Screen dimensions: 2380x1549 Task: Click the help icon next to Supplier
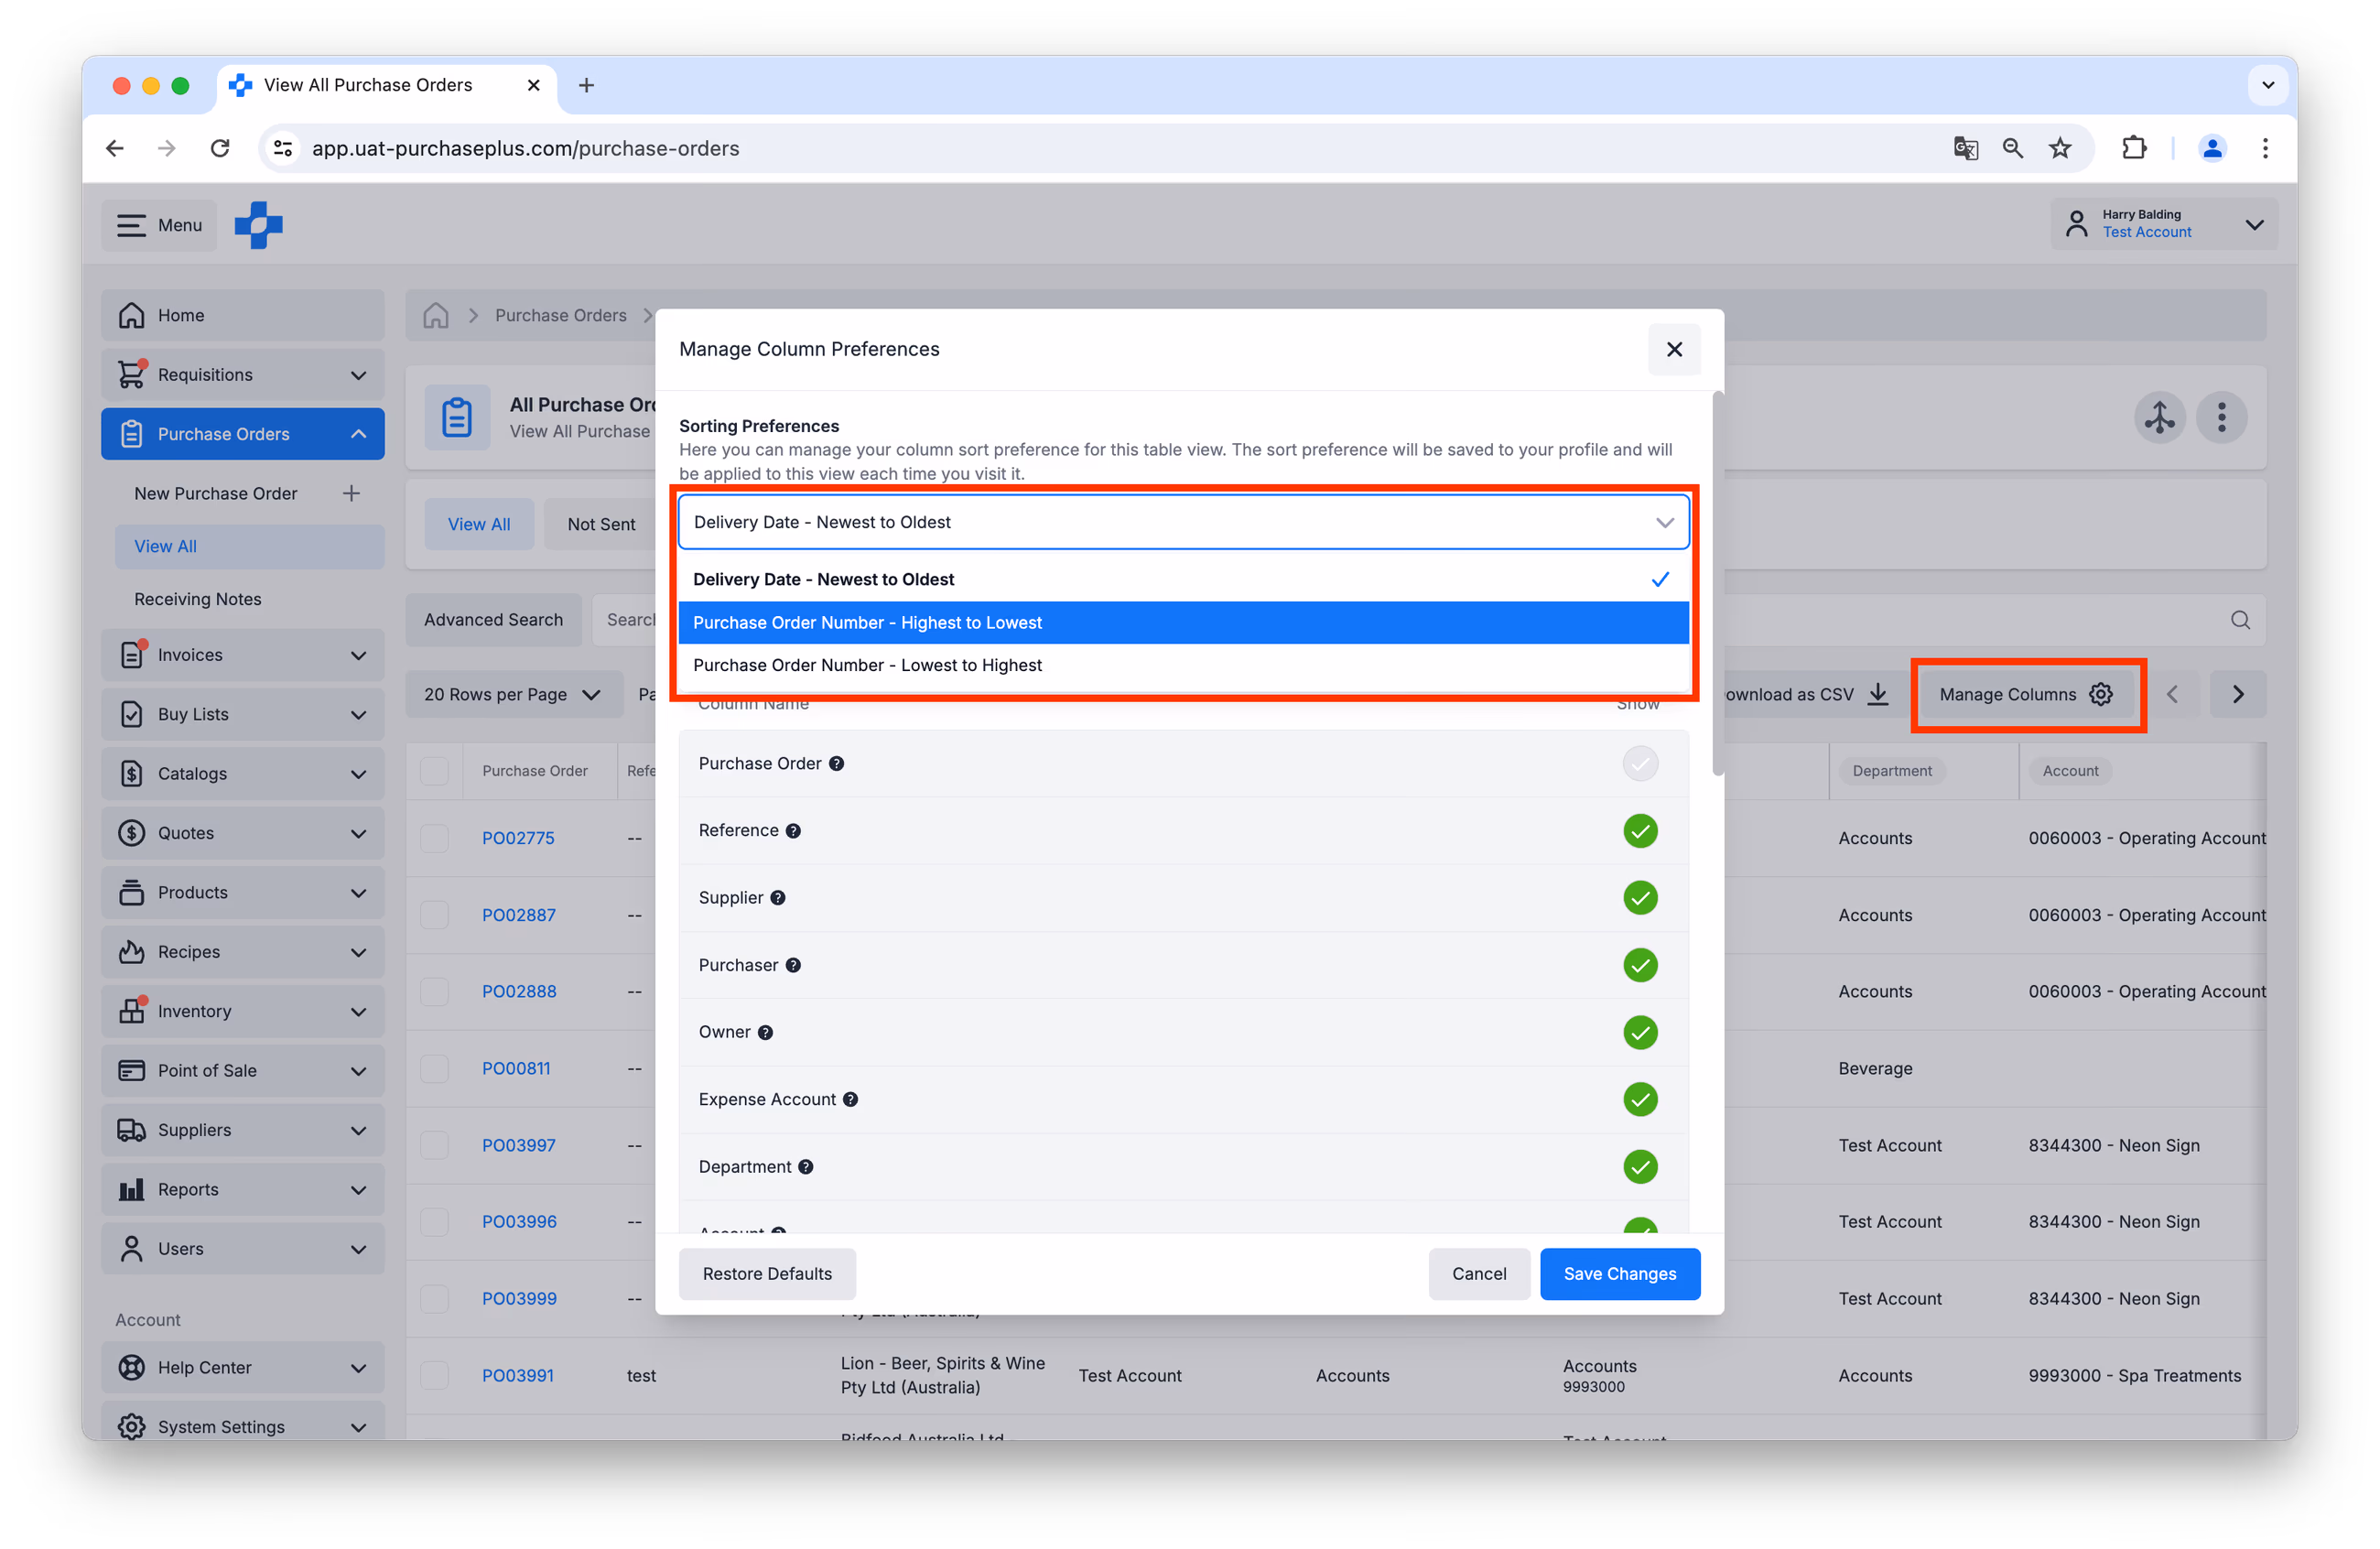click(778, 898)
